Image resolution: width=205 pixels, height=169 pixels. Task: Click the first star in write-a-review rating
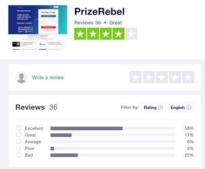pos(136,77)
